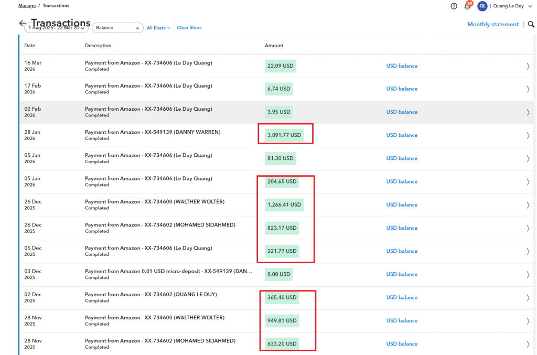537x355 pixels.
Task: Click the Quang Le Duy account name
Action: coord(508,6)
